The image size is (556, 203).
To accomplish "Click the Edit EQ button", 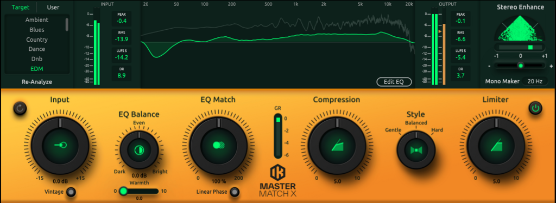I will pyautogui.click(x=394, y=82).
